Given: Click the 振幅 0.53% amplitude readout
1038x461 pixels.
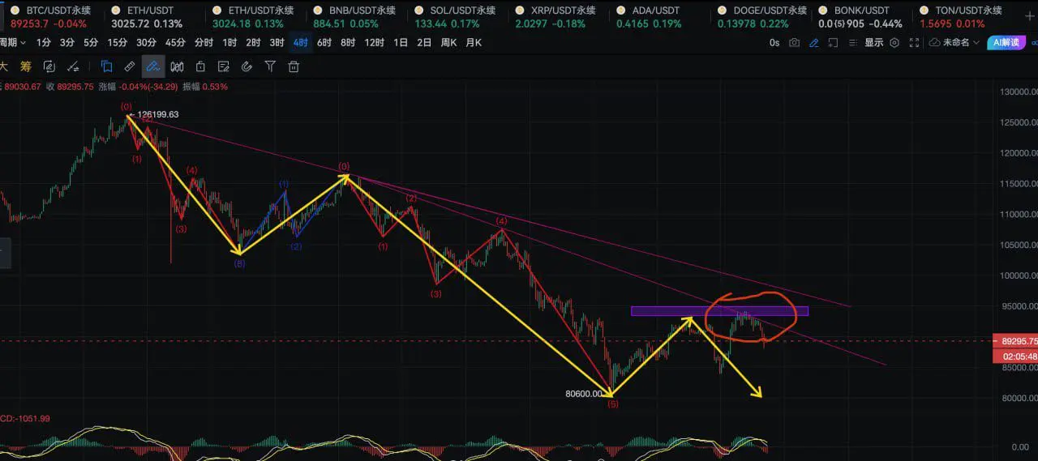Looking at the screenshot, I should [204, 86].
